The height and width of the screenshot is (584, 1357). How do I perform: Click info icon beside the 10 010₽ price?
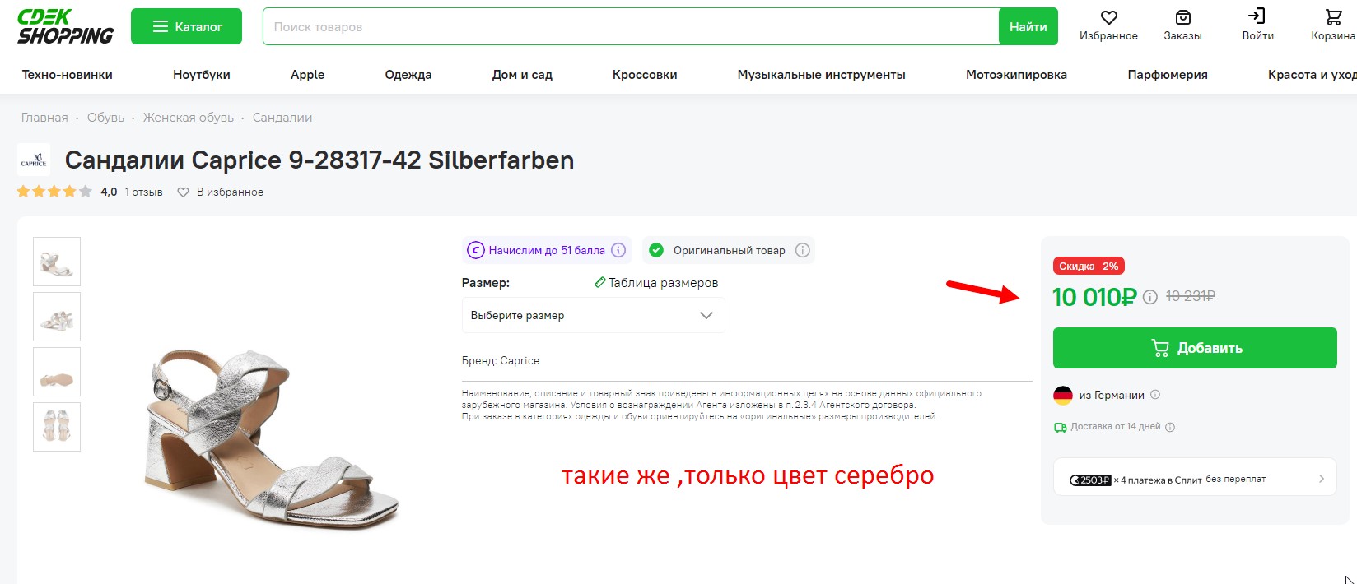click(x=1150, y=297)
